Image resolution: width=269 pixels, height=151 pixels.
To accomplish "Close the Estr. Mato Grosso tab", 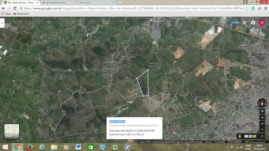I will click(37, 3).
